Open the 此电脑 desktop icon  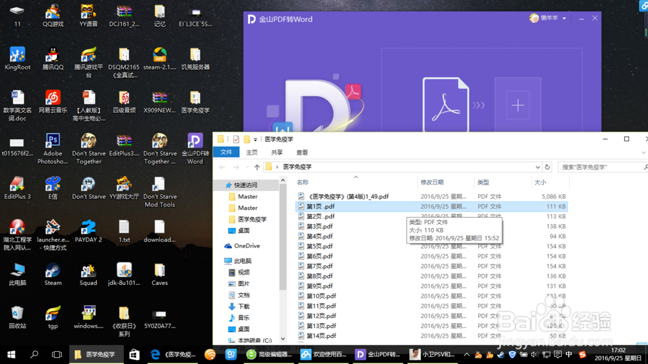click(x=17, y=275)
